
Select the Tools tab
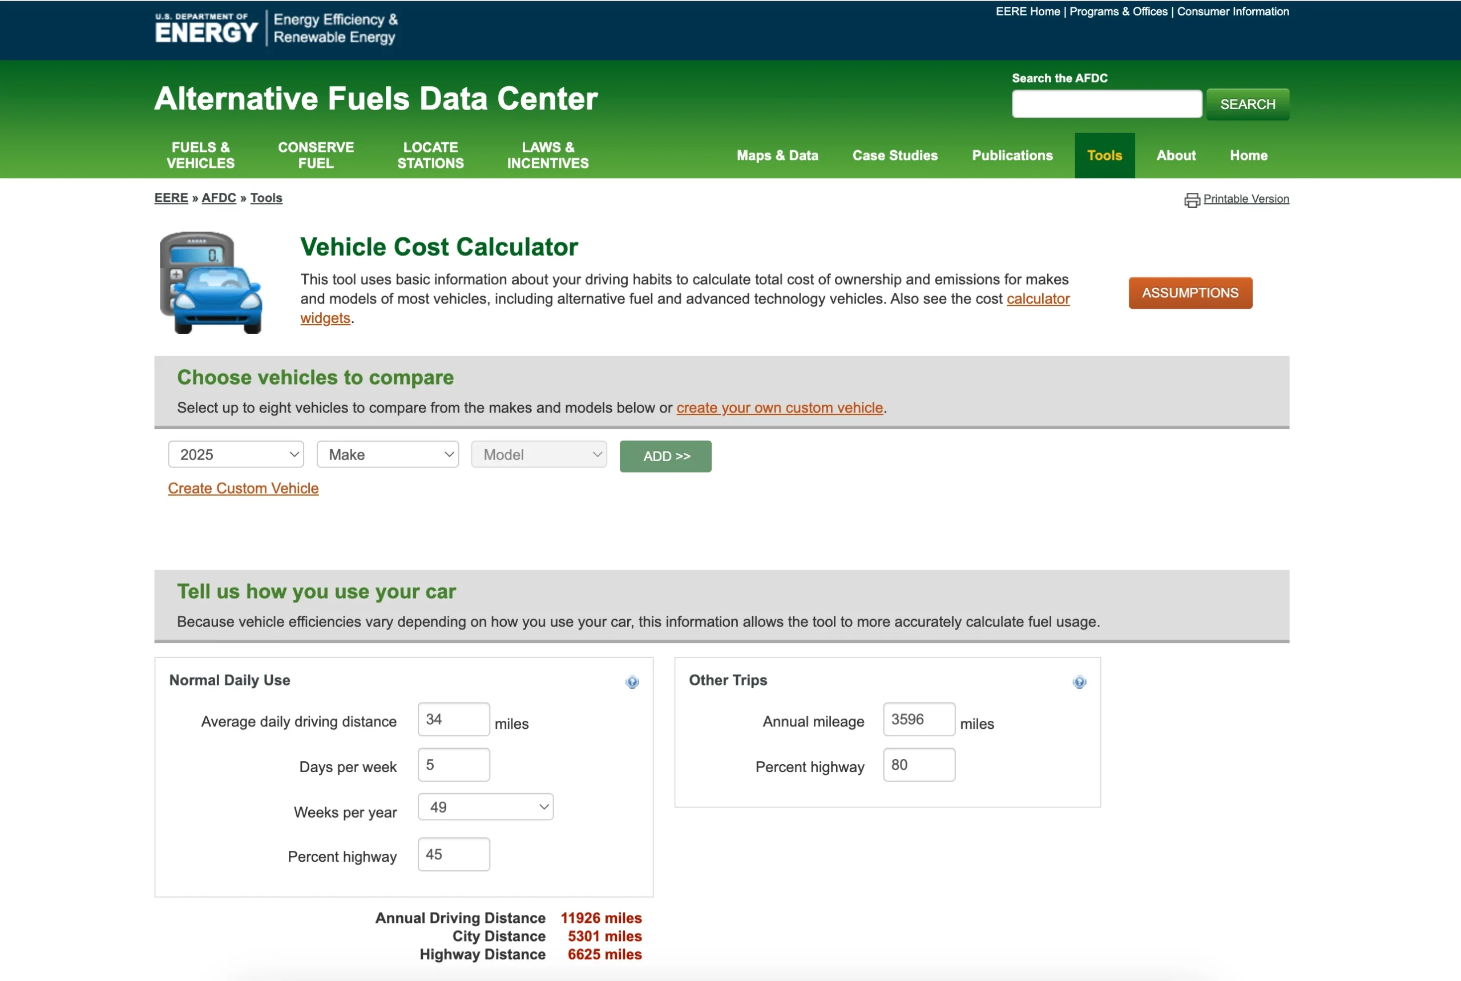pyautogui.click(x=1104, y=155)
